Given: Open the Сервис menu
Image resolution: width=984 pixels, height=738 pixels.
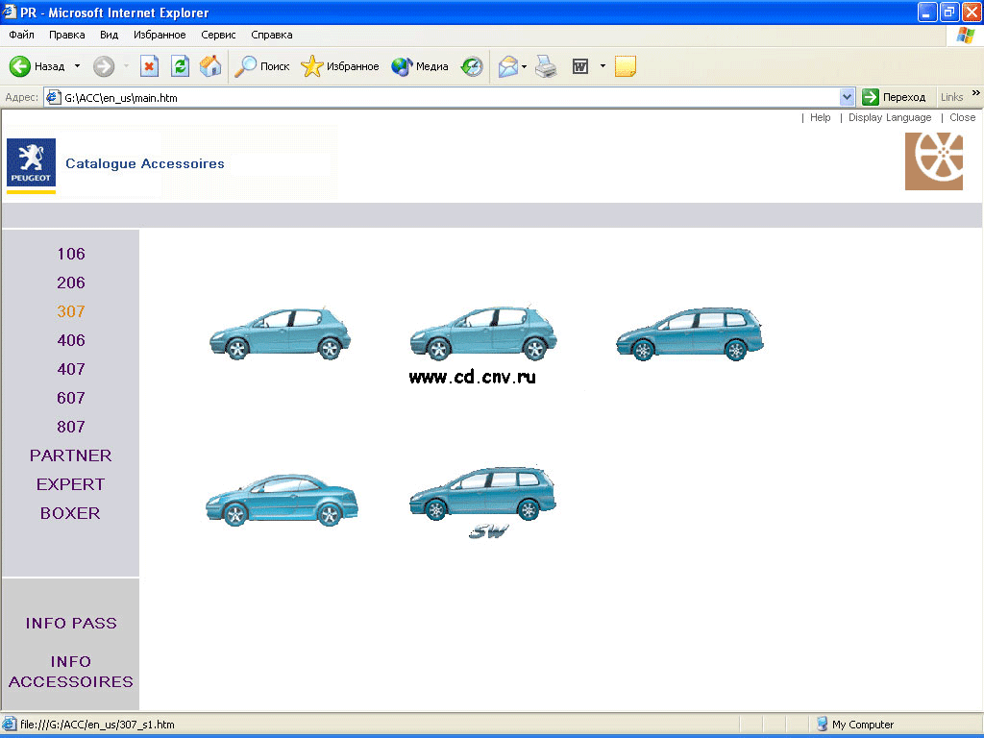Looking at the screenshot, I should tap(218, 35).
